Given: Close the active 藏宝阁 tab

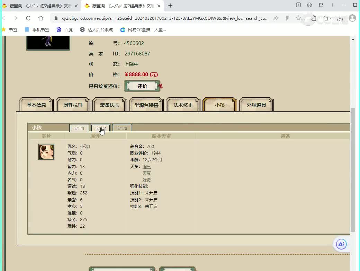Looking at the screenshot, I should [159, 6].
